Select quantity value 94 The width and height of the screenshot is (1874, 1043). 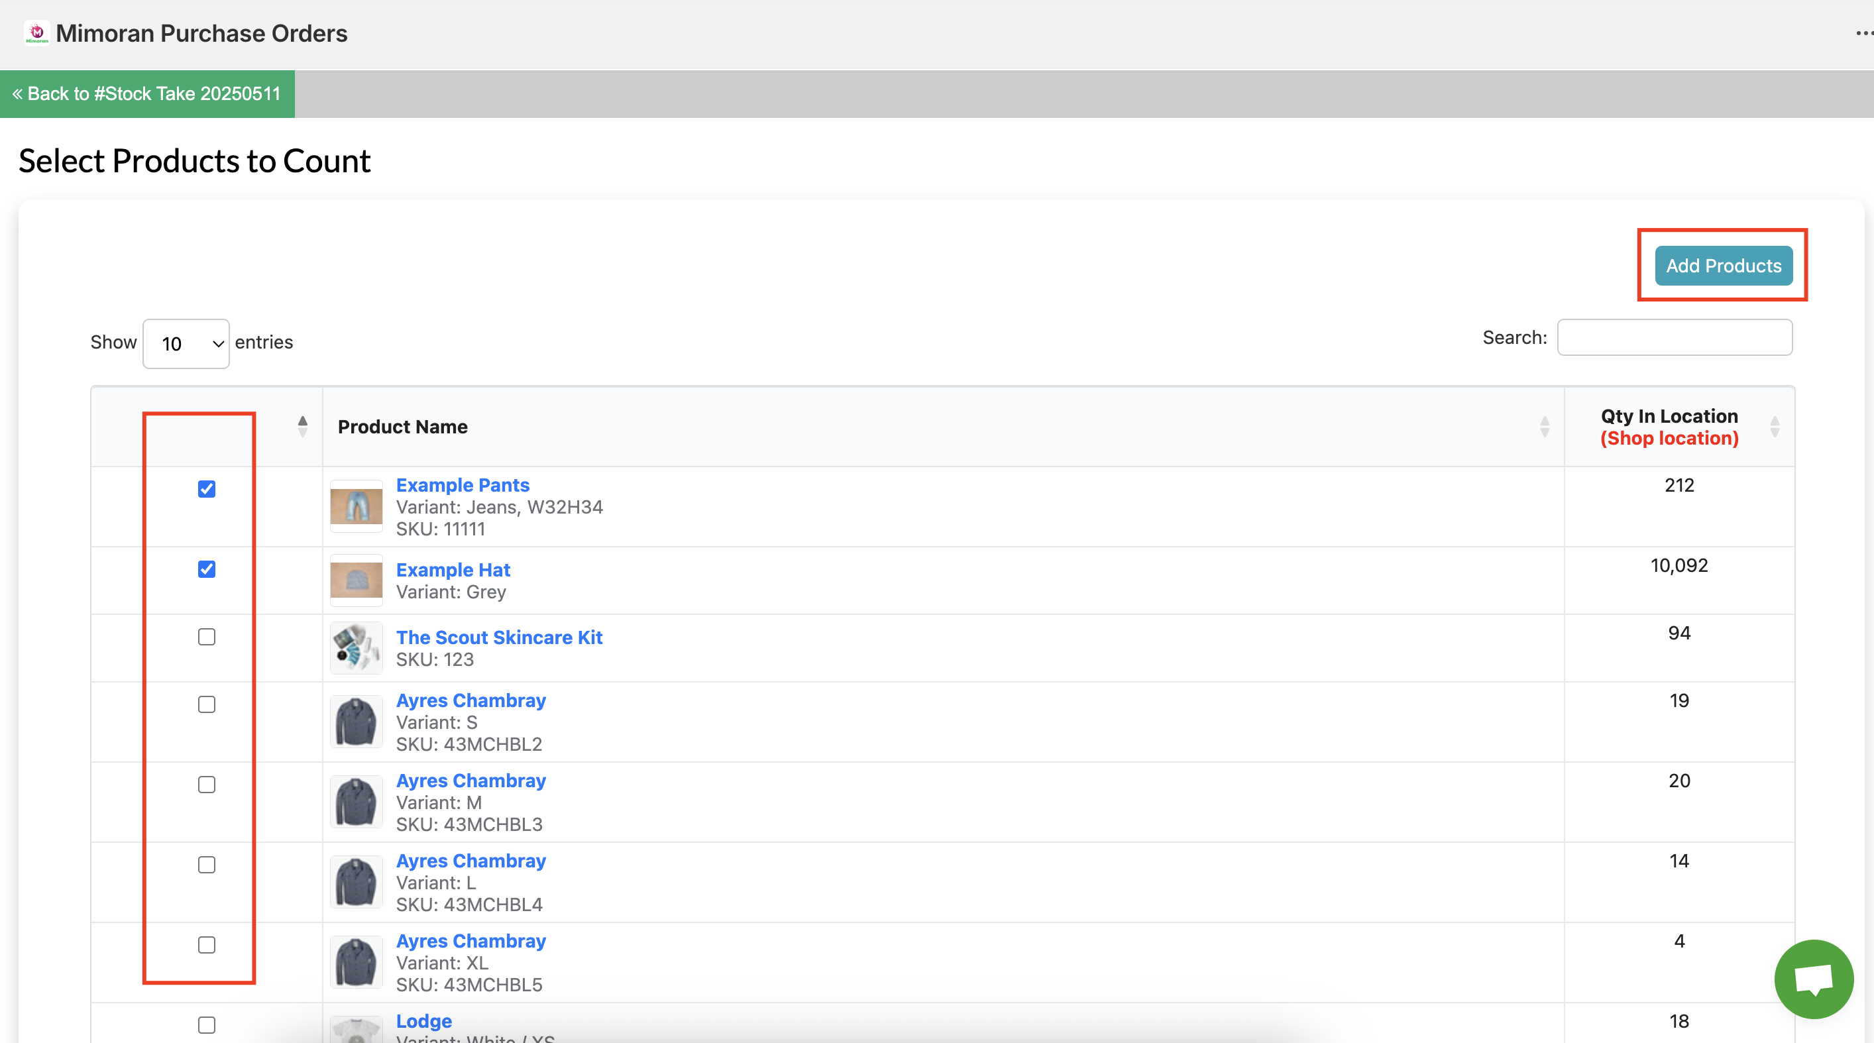tap(1679, 633)
